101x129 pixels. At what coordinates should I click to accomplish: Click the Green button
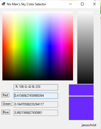click(x=7, y=104)
